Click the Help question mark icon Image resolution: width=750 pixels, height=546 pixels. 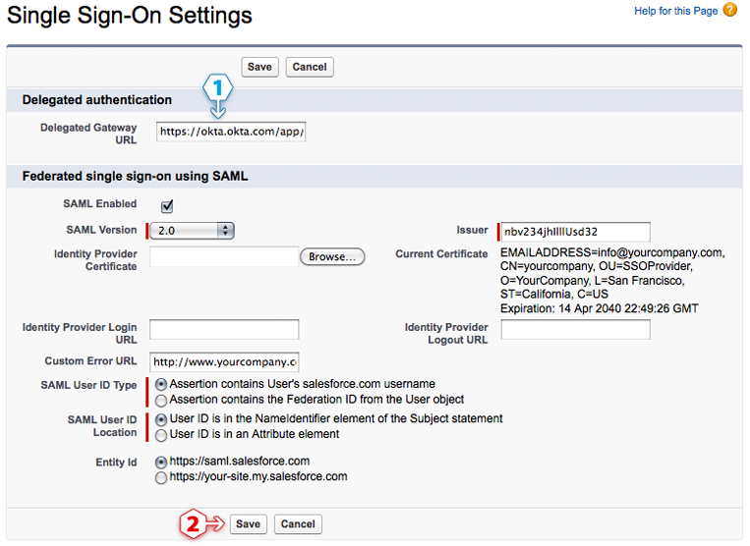(x=729, y=11)
